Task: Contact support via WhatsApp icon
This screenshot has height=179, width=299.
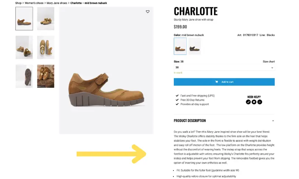Action: point(260,102)
